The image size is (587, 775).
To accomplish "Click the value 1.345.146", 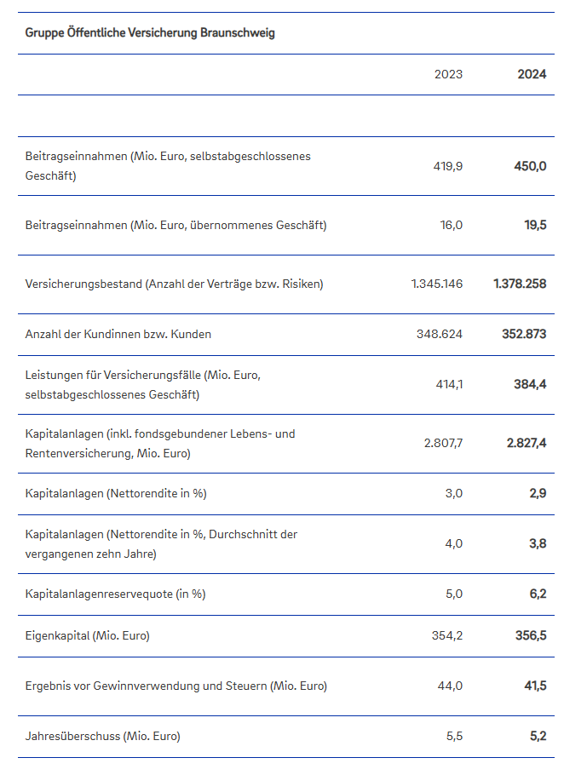I will pos(437,284).
